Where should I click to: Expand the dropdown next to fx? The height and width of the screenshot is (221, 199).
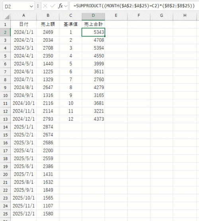click(x=66, y=6)
